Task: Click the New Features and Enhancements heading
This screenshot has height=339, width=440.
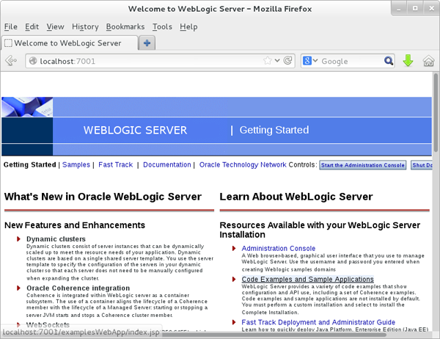Action: click(x=75, y=225)
